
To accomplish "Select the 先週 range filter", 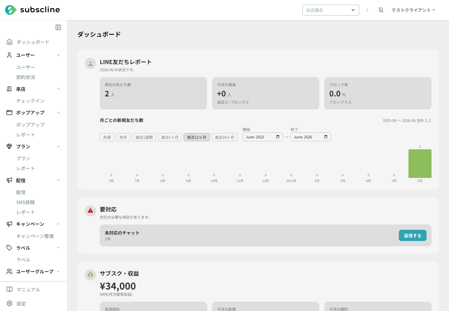I will coord(107,137).
